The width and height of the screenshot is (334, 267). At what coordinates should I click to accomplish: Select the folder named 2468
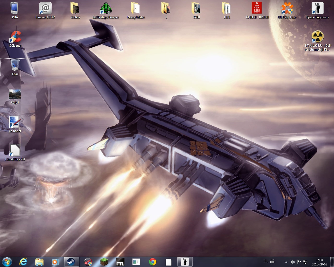click(196, 10)
